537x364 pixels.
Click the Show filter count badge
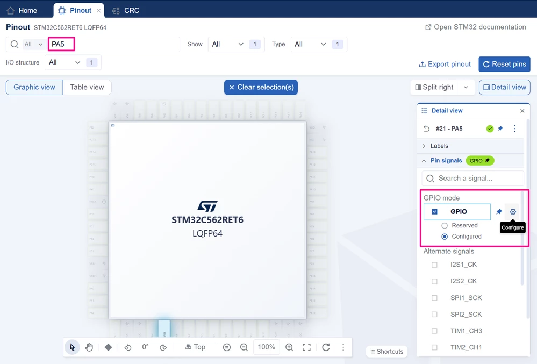[255, 44]
